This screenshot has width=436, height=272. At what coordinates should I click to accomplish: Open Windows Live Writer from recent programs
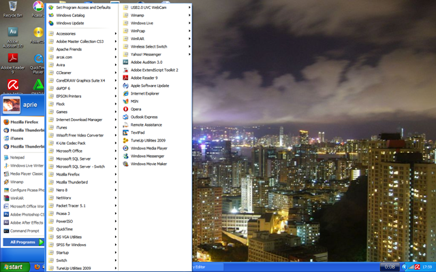pos(23,166)
